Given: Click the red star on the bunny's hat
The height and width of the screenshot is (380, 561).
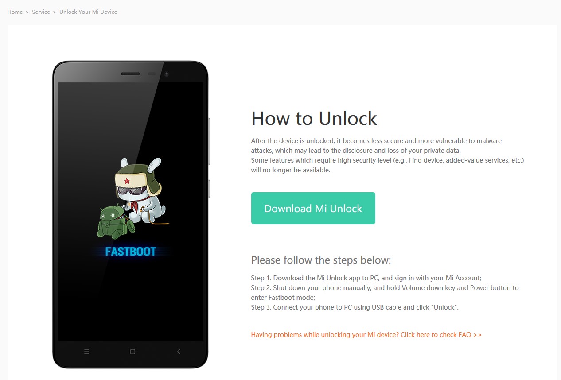Looking at the screenshot, I should tap(126, 181).
